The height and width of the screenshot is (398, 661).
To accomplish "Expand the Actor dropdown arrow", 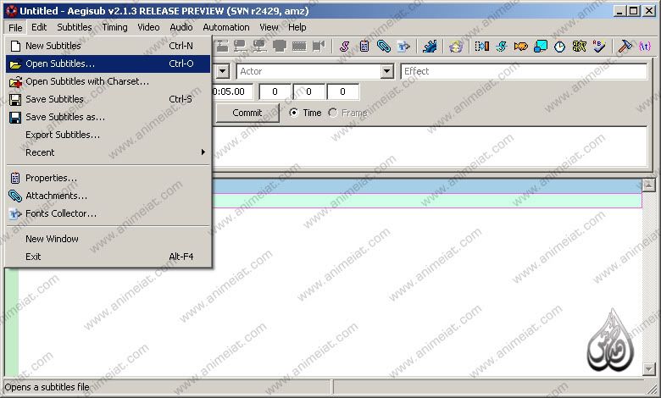I will click(x=386, y=72).
